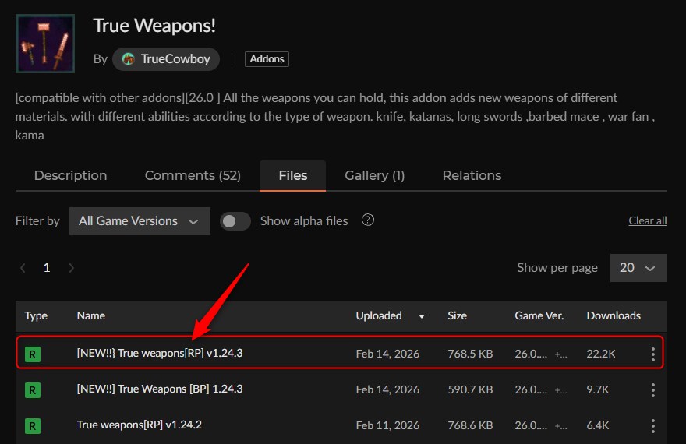
Task: Go to next page arrow
Action: [x=72, y=268]
